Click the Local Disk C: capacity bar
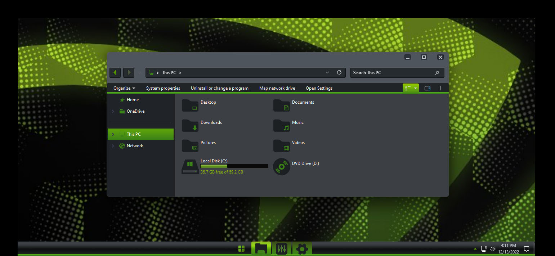Screen dimensions: 555x256 (x=234, y=166)
